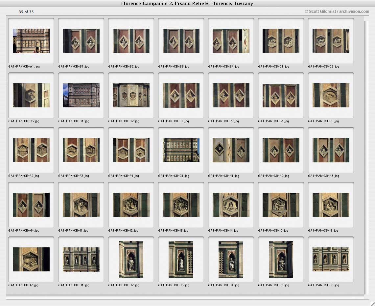The width and height of the screenshot is (375, 306).
Task: Click filename label 6A1-PAN-CB-E2.jpg
Action: click(223, 121)
